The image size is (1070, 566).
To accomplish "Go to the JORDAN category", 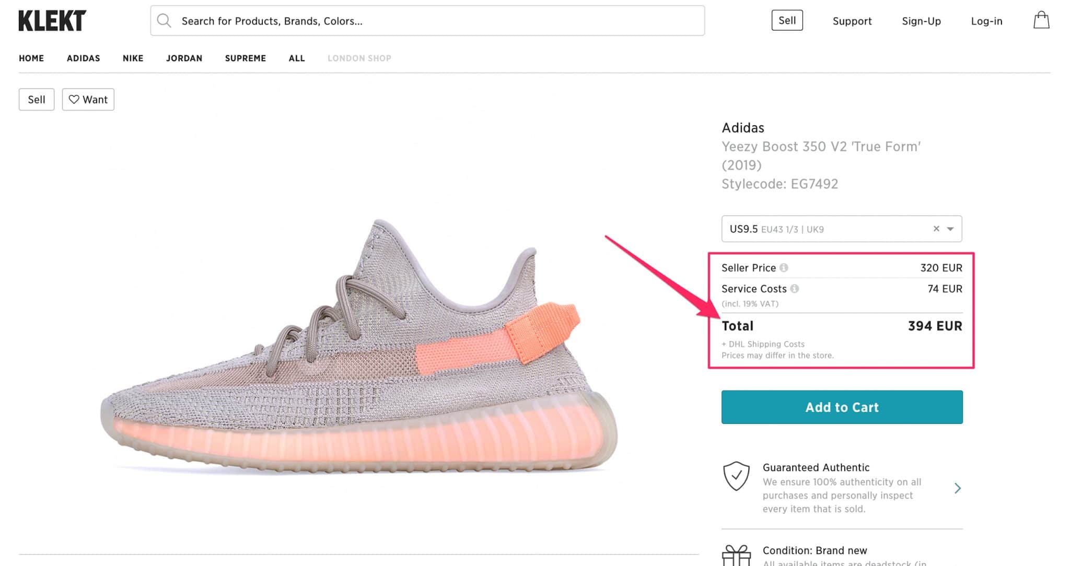I will click(x=184, y=58).
